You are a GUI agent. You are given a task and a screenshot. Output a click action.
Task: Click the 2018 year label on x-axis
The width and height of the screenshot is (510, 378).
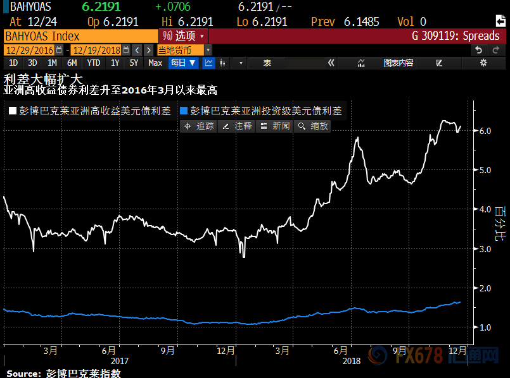click(x=352, y=361)
